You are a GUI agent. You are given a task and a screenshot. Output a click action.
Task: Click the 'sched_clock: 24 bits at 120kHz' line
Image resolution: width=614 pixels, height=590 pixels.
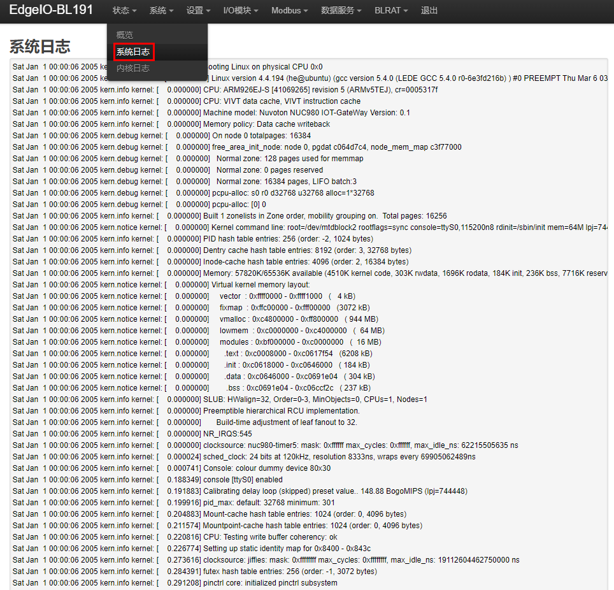[x=245, y=457]
